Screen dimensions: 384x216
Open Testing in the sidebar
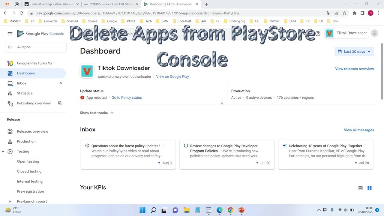click(x=23, y=151)
